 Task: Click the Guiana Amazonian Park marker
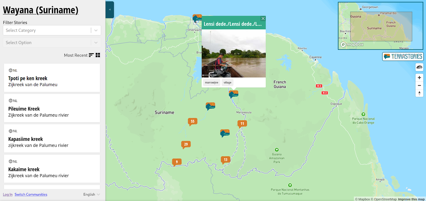pyautogui.click(x=277, y=150)
